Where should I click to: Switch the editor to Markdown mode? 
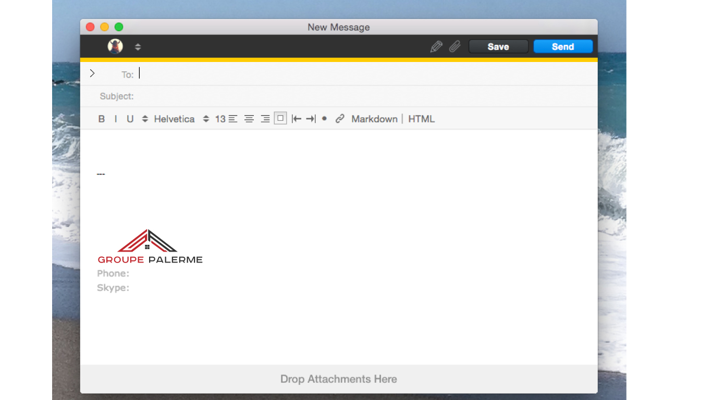click(x=374, y=119)
